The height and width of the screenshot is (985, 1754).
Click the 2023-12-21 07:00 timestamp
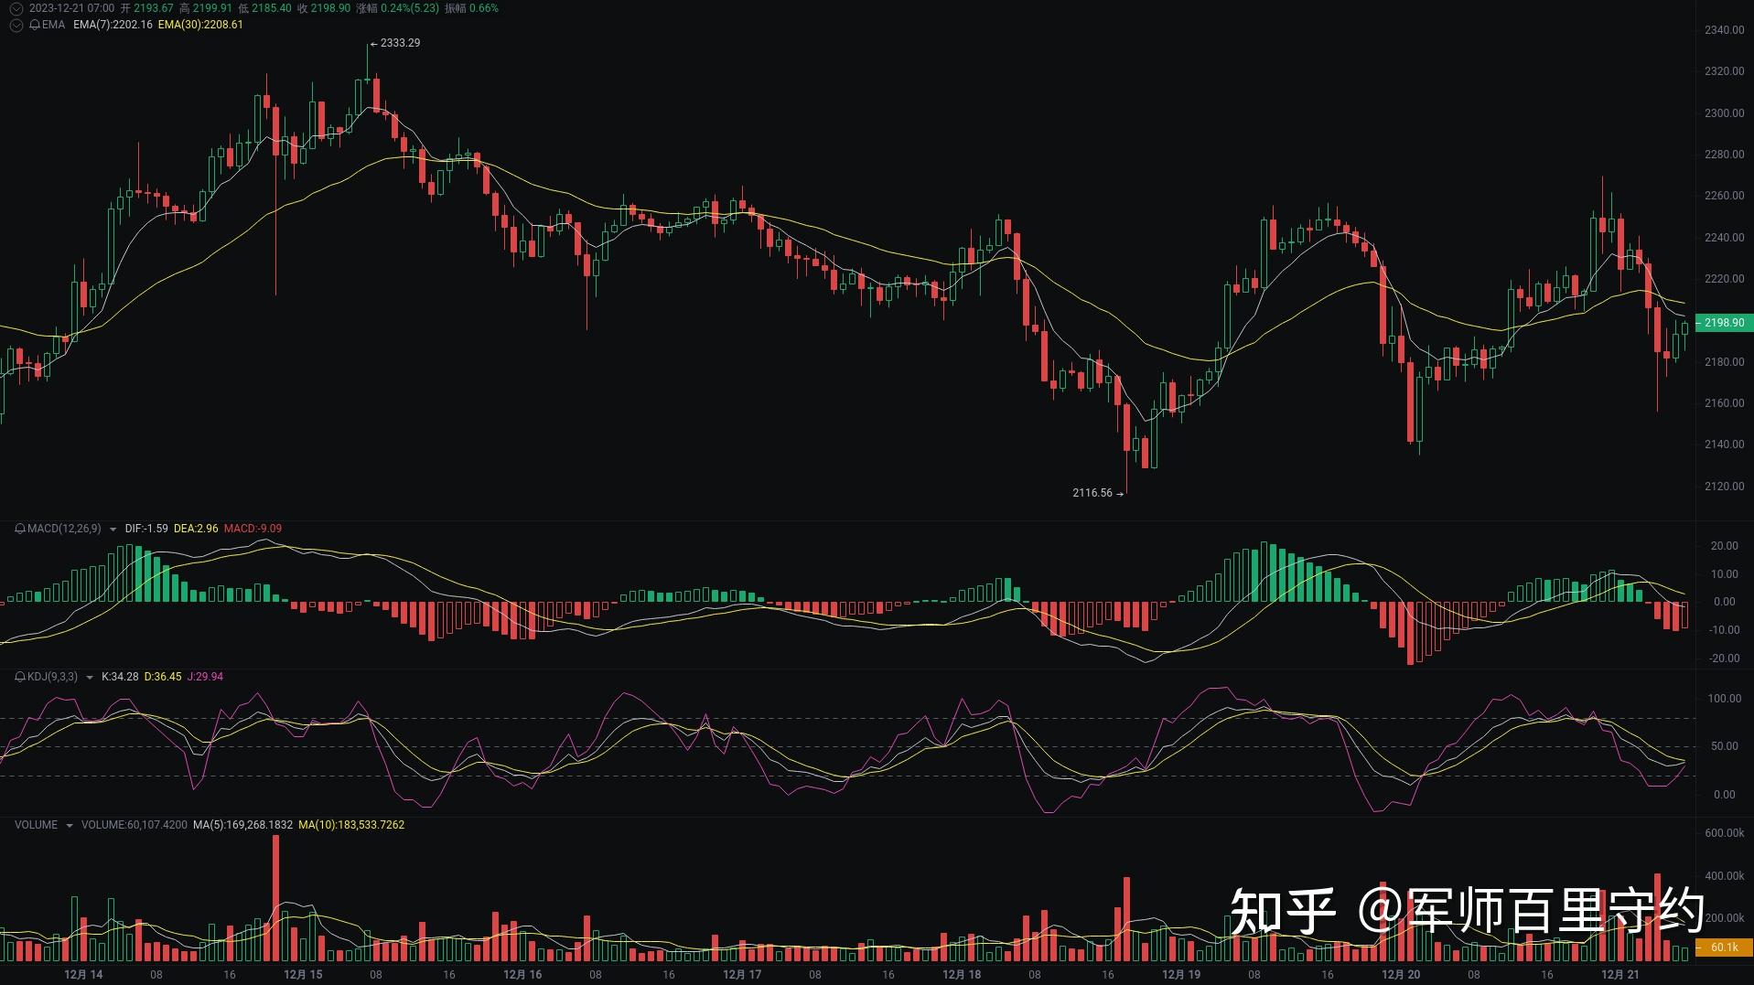(72, 8)
